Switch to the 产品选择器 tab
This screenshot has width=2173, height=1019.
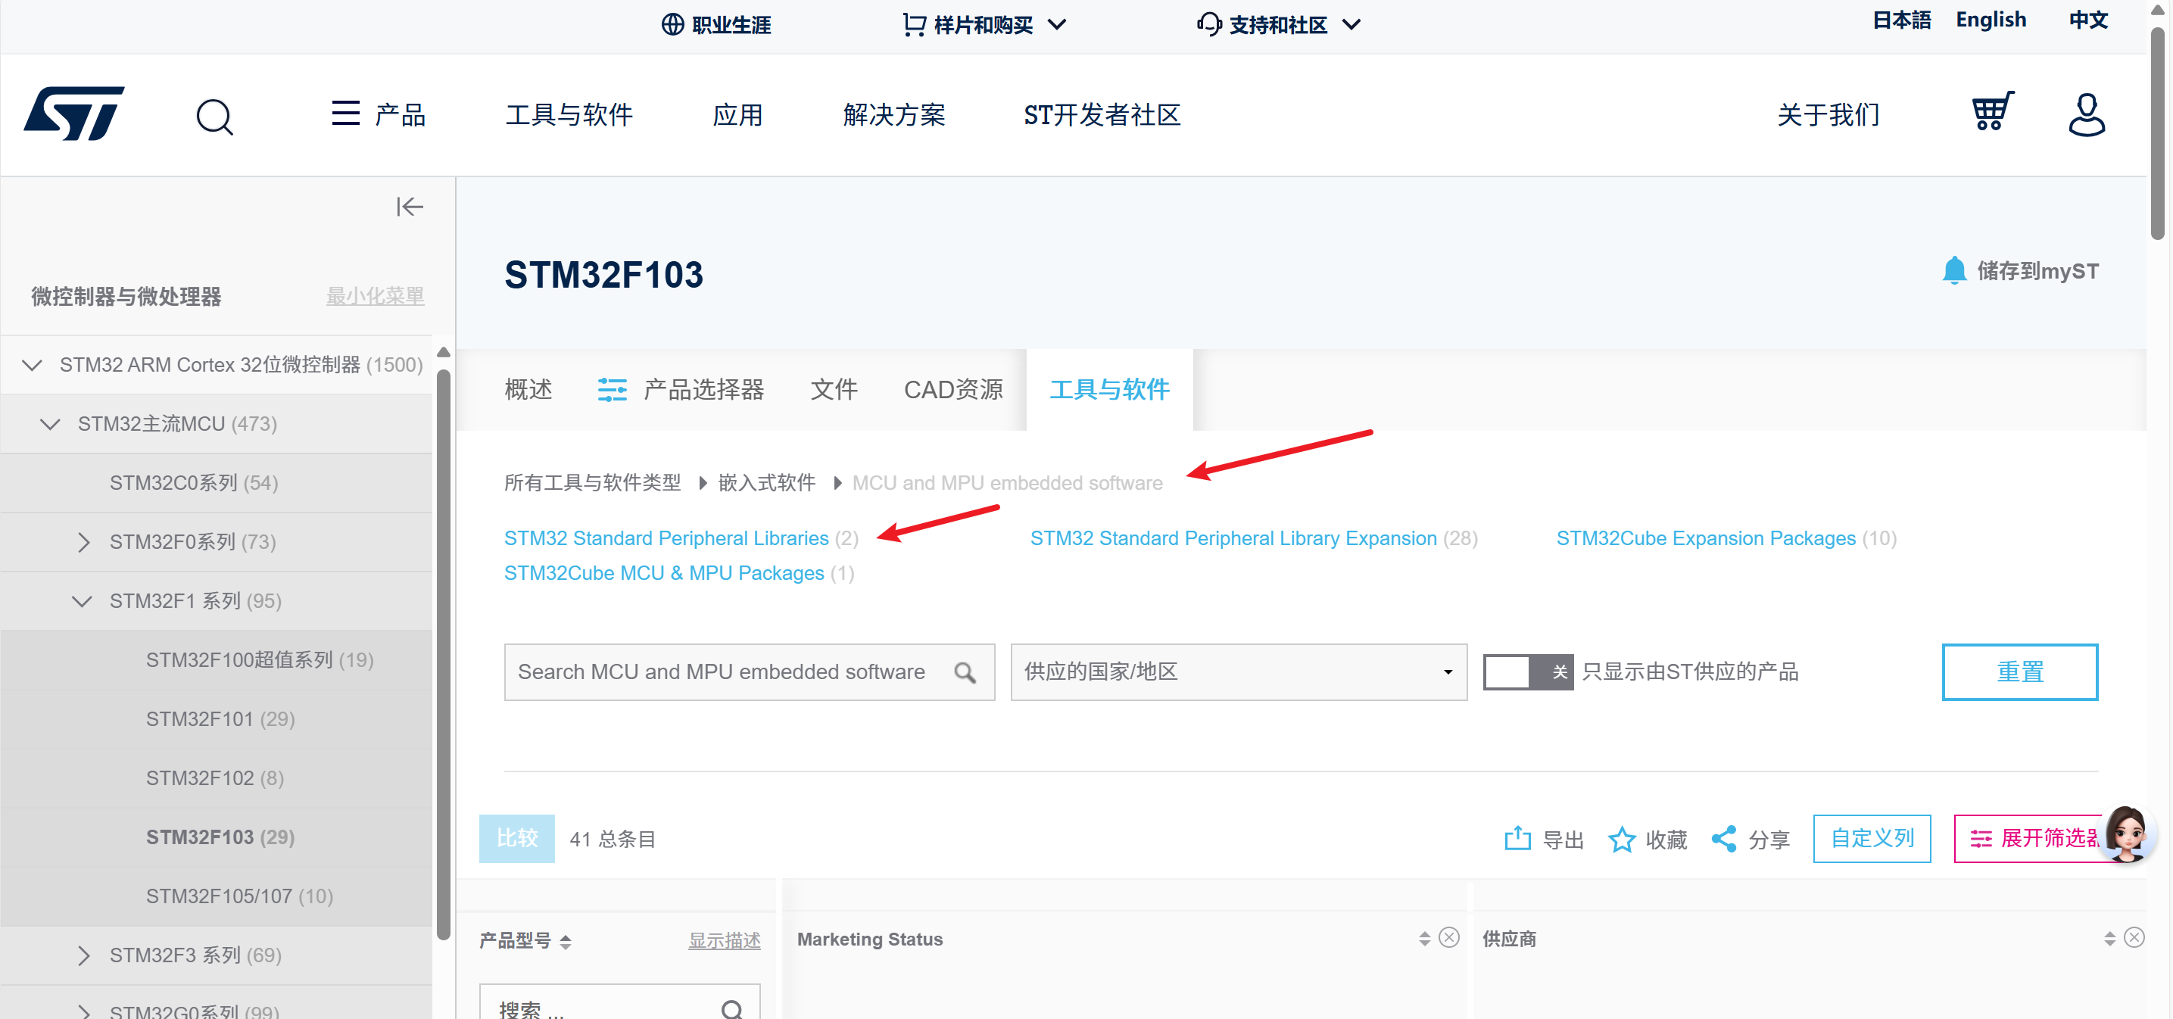coord(681,389)
